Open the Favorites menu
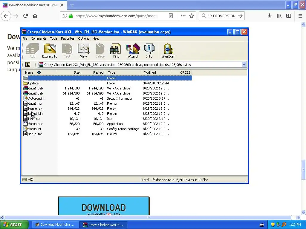 pyautogui.click(x=68, y=38)
